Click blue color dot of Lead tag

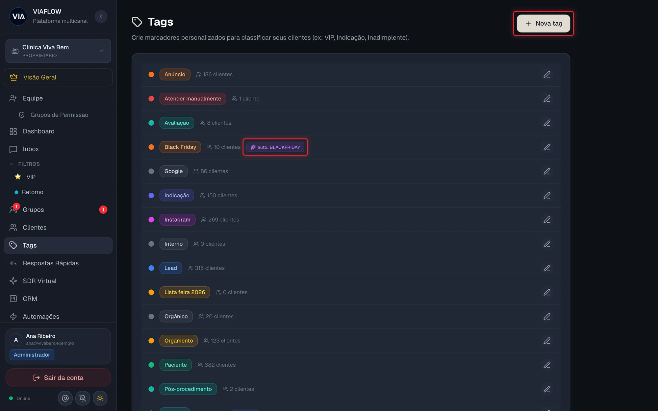(x=151, y=268)
